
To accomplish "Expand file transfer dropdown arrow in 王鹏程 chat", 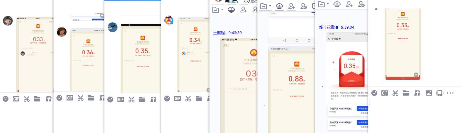I will pos(222,9).
